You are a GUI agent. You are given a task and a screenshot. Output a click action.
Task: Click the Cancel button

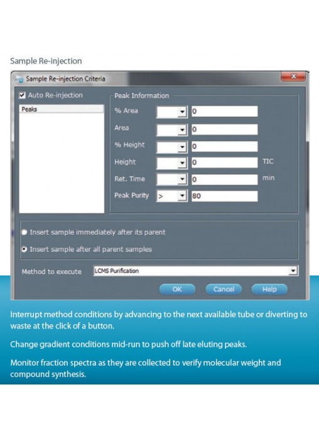point(224,289)
